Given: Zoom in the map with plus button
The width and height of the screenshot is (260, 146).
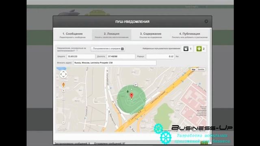Looking at the screenshot, I should pos(63,91).
